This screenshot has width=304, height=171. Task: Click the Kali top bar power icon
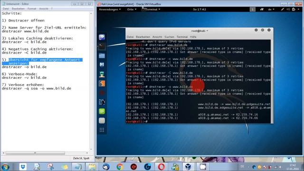coord(294,9)
